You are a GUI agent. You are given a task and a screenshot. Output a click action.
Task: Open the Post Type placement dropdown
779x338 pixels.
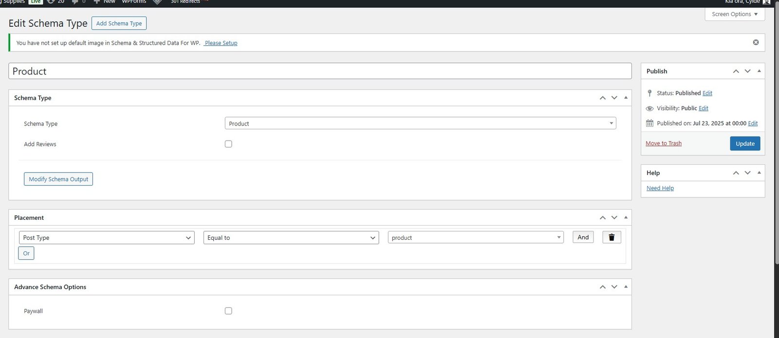[x=107, y=238]
